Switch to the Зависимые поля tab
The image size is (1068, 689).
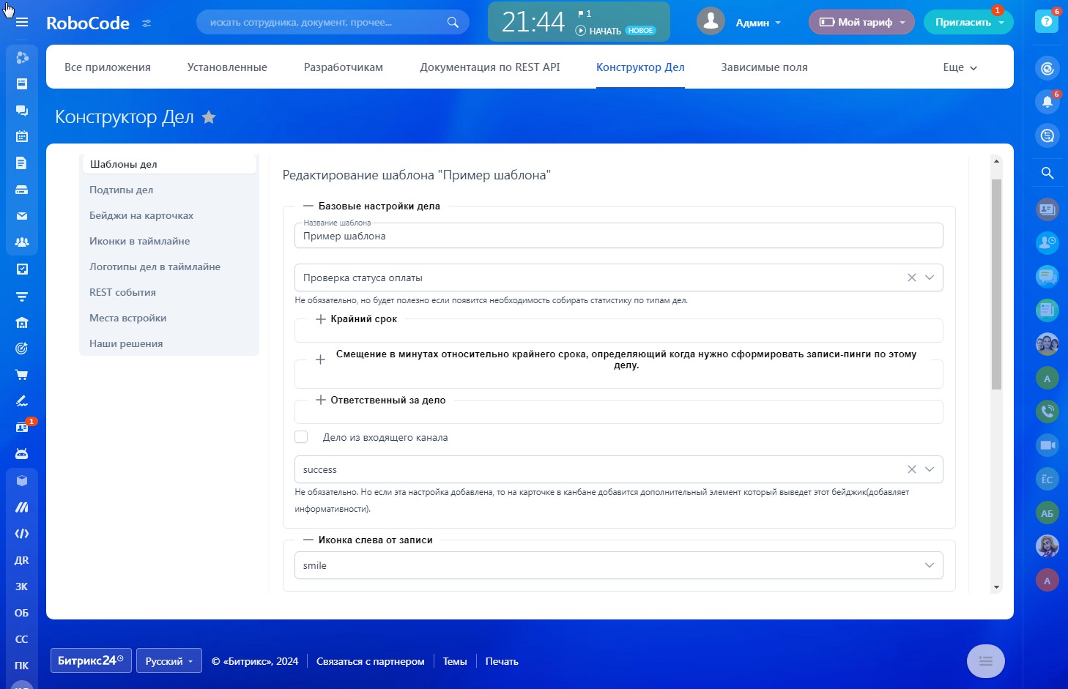click(764, 67)
